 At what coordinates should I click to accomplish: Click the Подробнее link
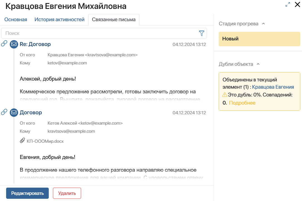point(242,103)
